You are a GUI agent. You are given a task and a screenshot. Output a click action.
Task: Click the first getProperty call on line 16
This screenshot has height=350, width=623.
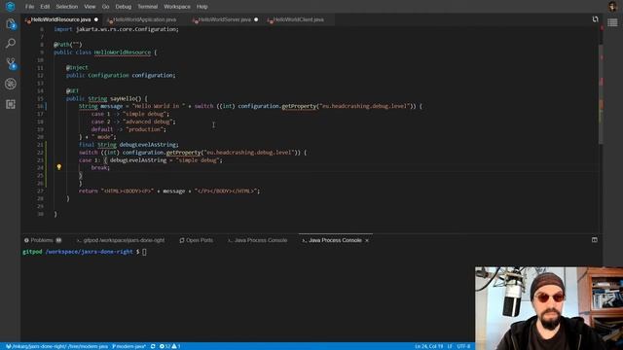click(299, 106)
